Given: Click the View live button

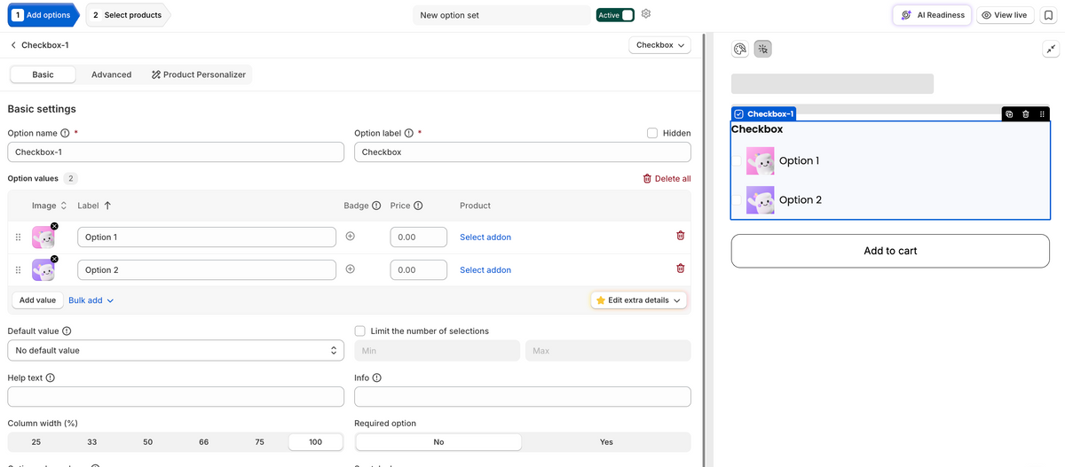Looking at the screenshot, I should (x=1005, y=15).
